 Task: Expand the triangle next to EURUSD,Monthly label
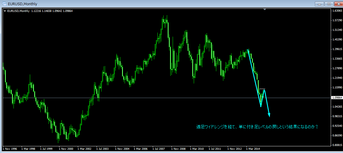5,11
